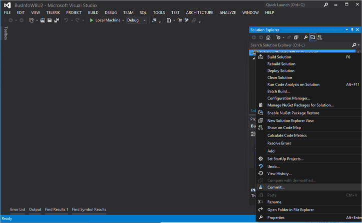Open the New Project dropdown arrow

coord(37,20)
